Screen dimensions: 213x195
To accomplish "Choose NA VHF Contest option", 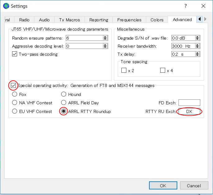I will 15,102.
